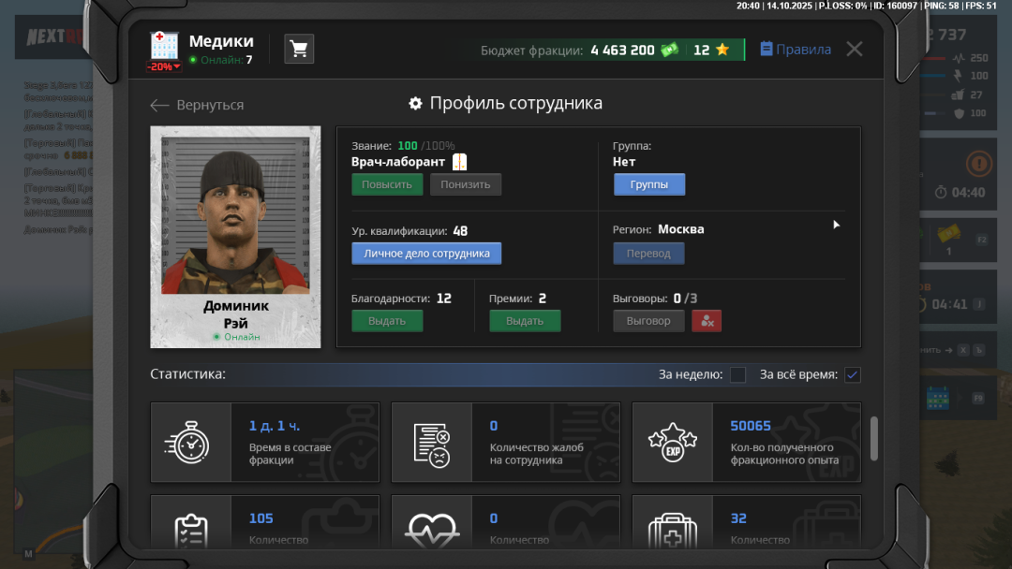Viewport: 1012px width, 569px height.
Task: Click the rank insignia icon beside Врач-лаборант
Action: pos(459,162)
